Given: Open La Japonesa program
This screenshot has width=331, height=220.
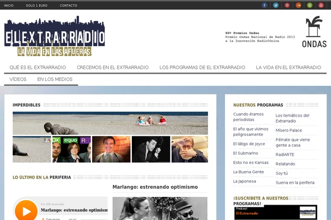Looking at the screenshot, I should [x=244, y=182].
